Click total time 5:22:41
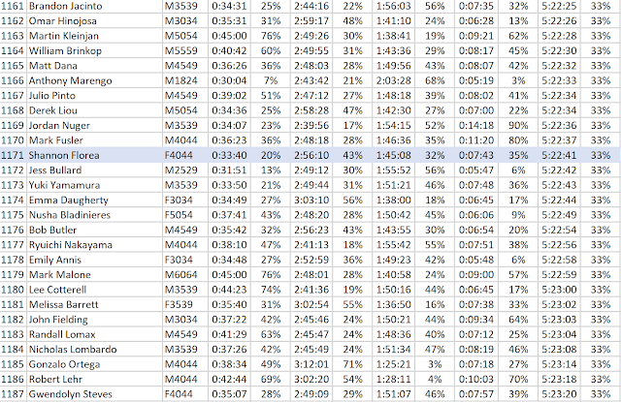The image size is (621, 402). click(559, 155)
